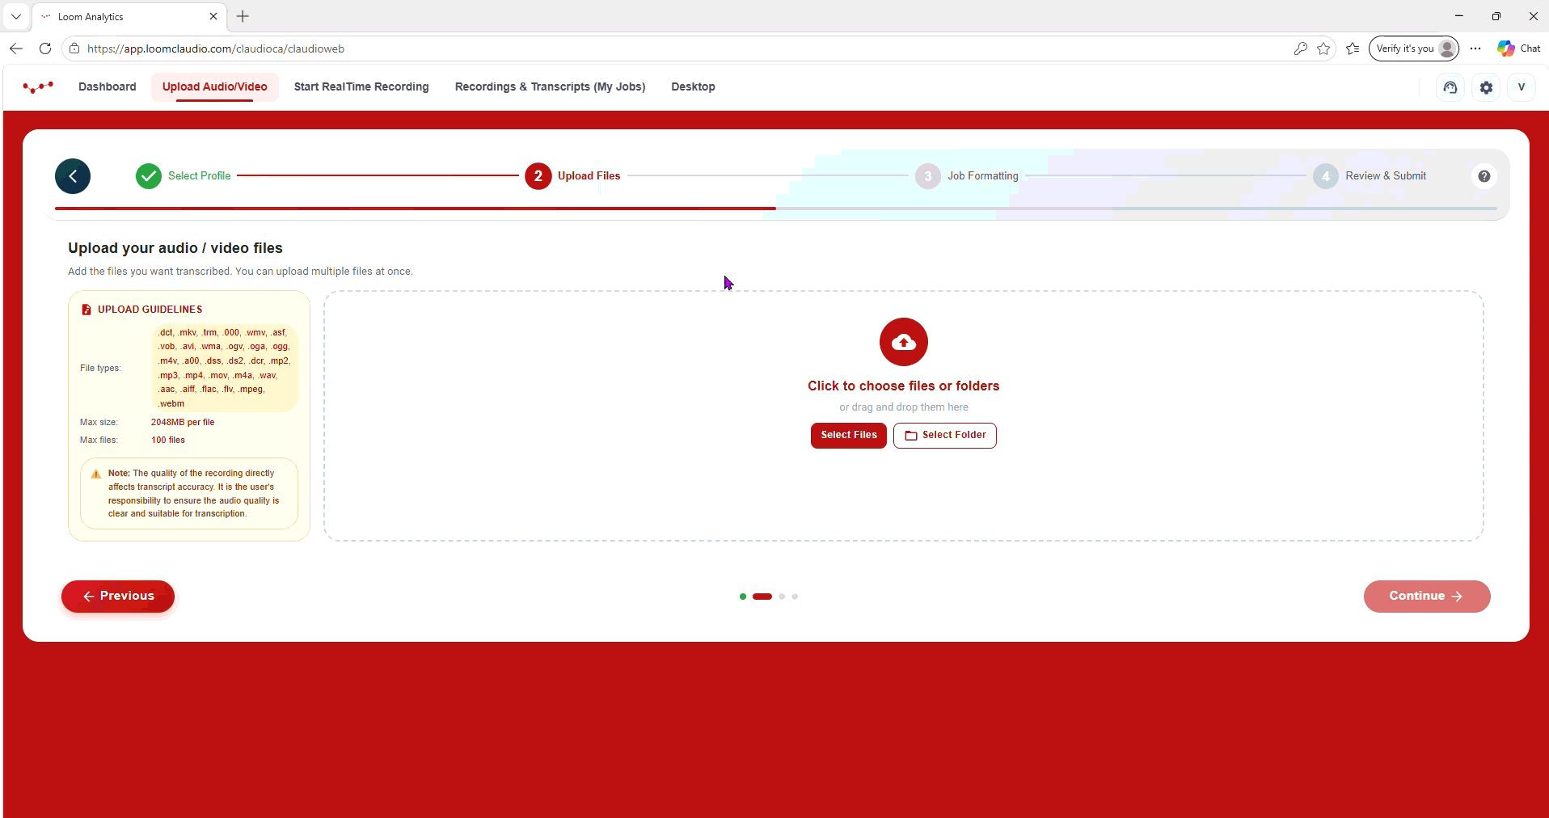Click the '100 files' max value
1549x818 pixels.
pyautogui.click(x=168, y=441)
